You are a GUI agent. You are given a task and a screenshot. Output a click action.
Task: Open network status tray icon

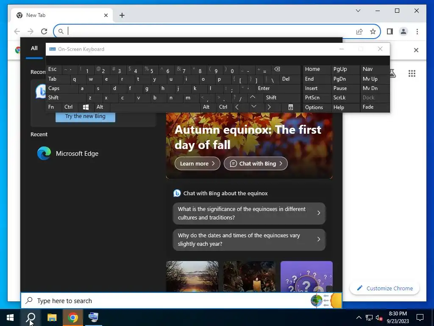pyautogui.click(x=369, y=318)
